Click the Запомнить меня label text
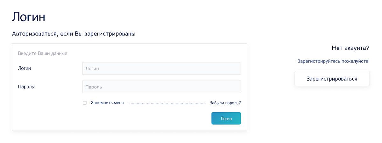 pos(107,103)
